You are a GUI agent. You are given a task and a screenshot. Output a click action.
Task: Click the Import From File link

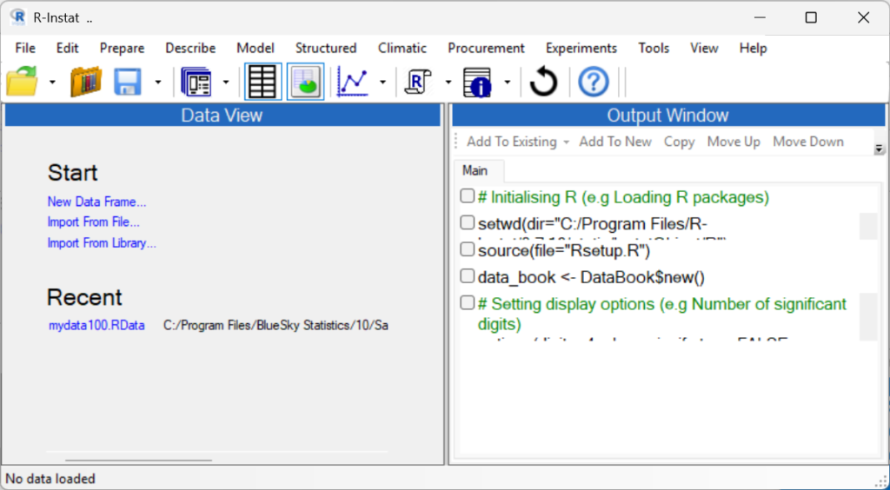pos(93,222)
